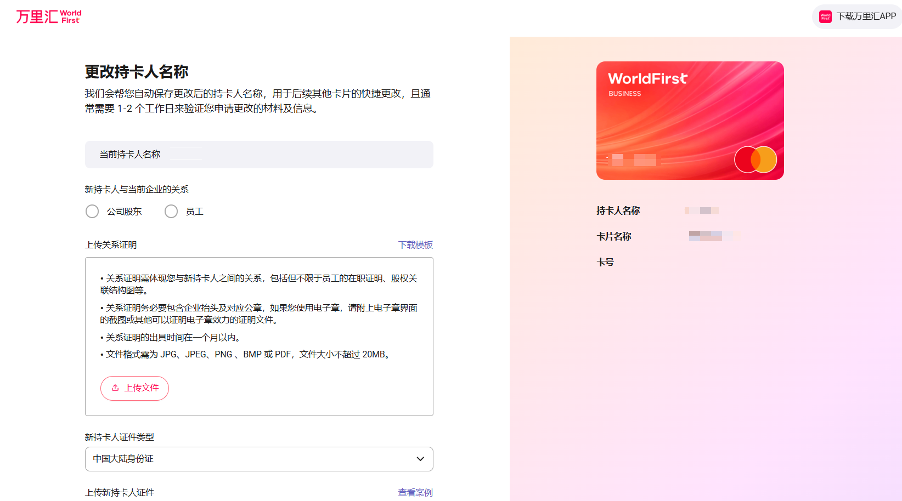The height and width of the screenshot is (501, 902).
Task: Open 查看案例 example link
Action: click(x=415, y=492)
